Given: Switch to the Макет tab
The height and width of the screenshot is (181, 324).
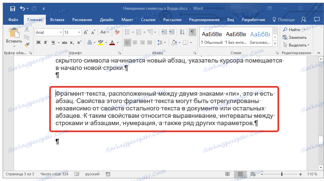Looking at the screenshot, I should pyautogui.click(x=127, y=20).
